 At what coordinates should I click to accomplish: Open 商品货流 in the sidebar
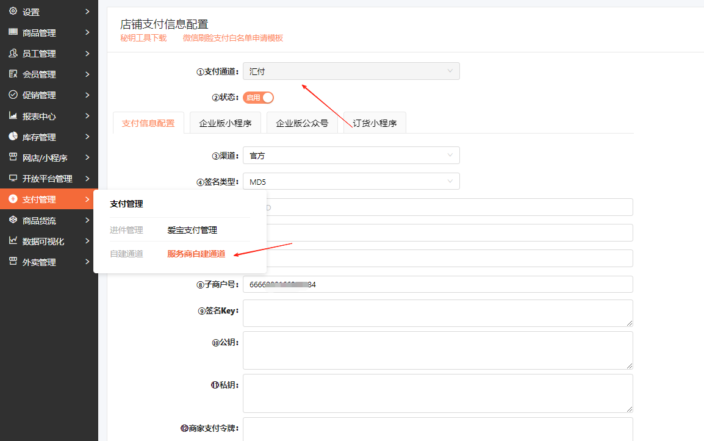coord(49,220)
